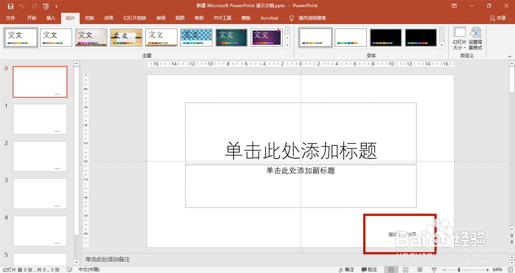This screenshot has width=515, height=273.
Task: Switch to Normal view in the status bar
Action: 392,269
